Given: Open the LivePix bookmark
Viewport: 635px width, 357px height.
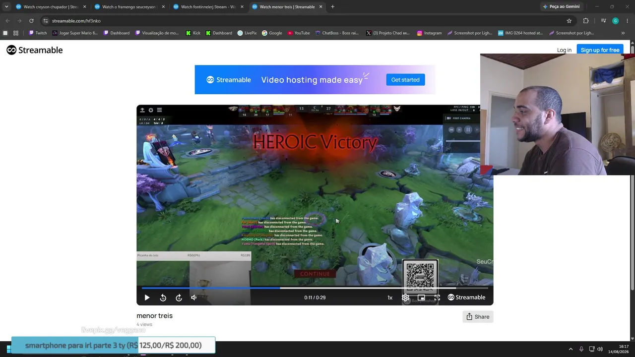Looking at the screenshot, I should (x=247, y=33).
